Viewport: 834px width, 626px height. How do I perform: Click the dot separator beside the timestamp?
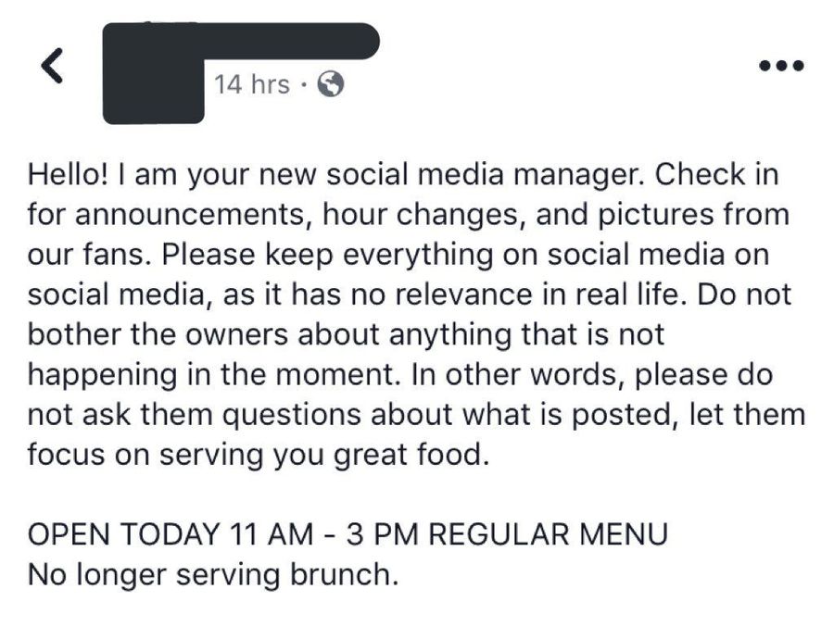click(x=304, y=84)
